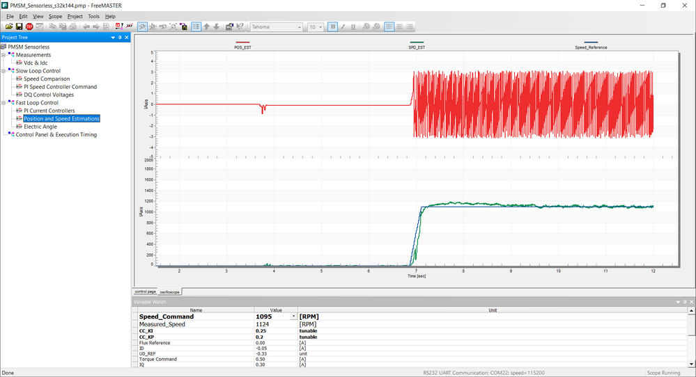
Task: Select Vdc & Idc scope item
Action: click(36, 63)
